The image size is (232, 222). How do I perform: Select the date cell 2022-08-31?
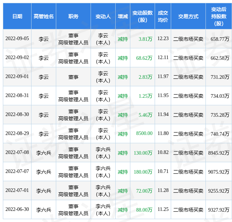(x=17, y=96)
